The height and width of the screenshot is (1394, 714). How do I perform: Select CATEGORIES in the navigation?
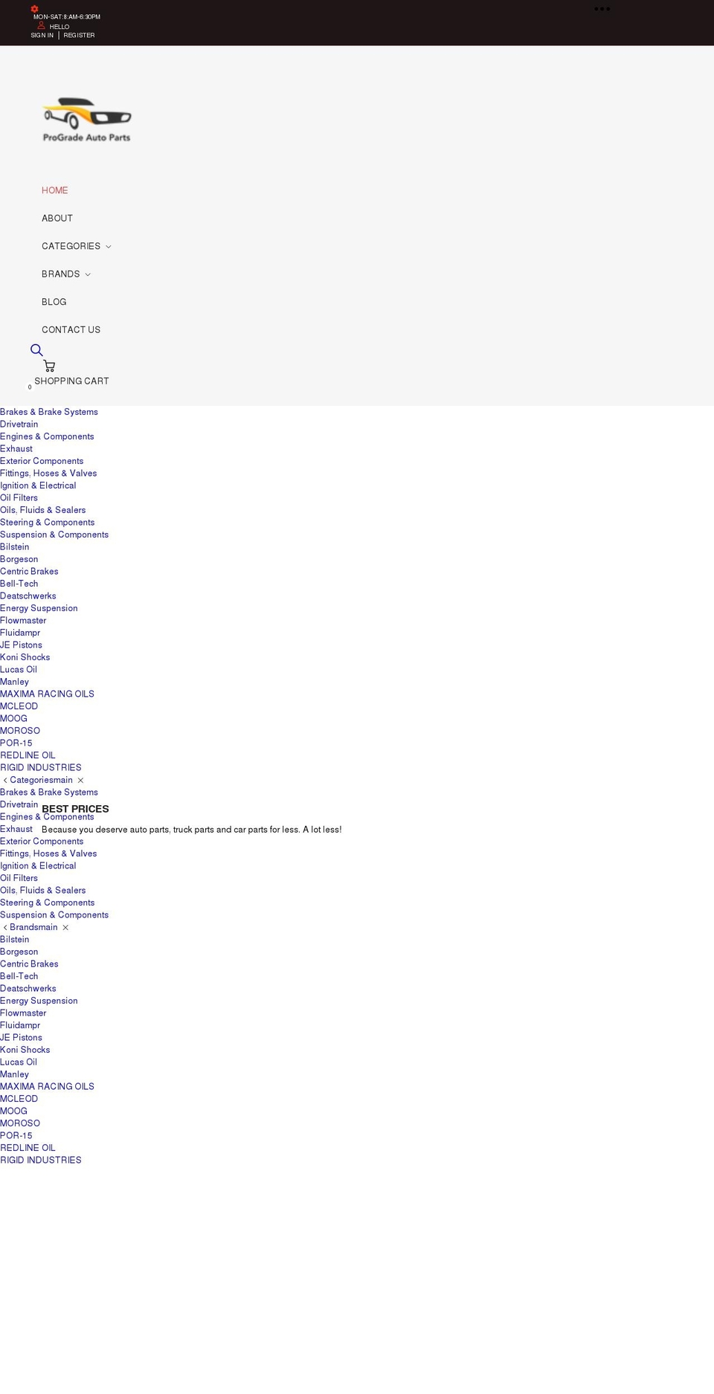(71, 246)
